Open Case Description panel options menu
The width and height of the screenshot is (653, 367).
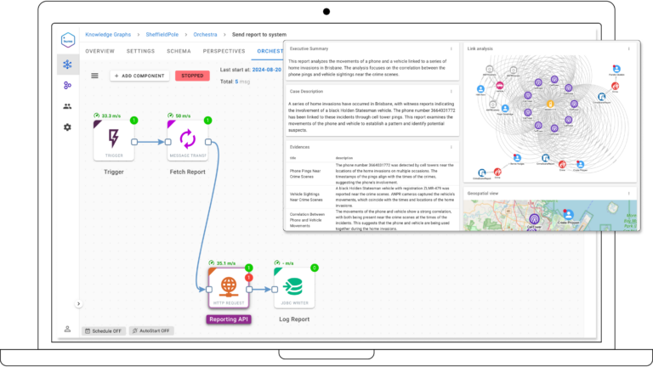tap(451, 92)
